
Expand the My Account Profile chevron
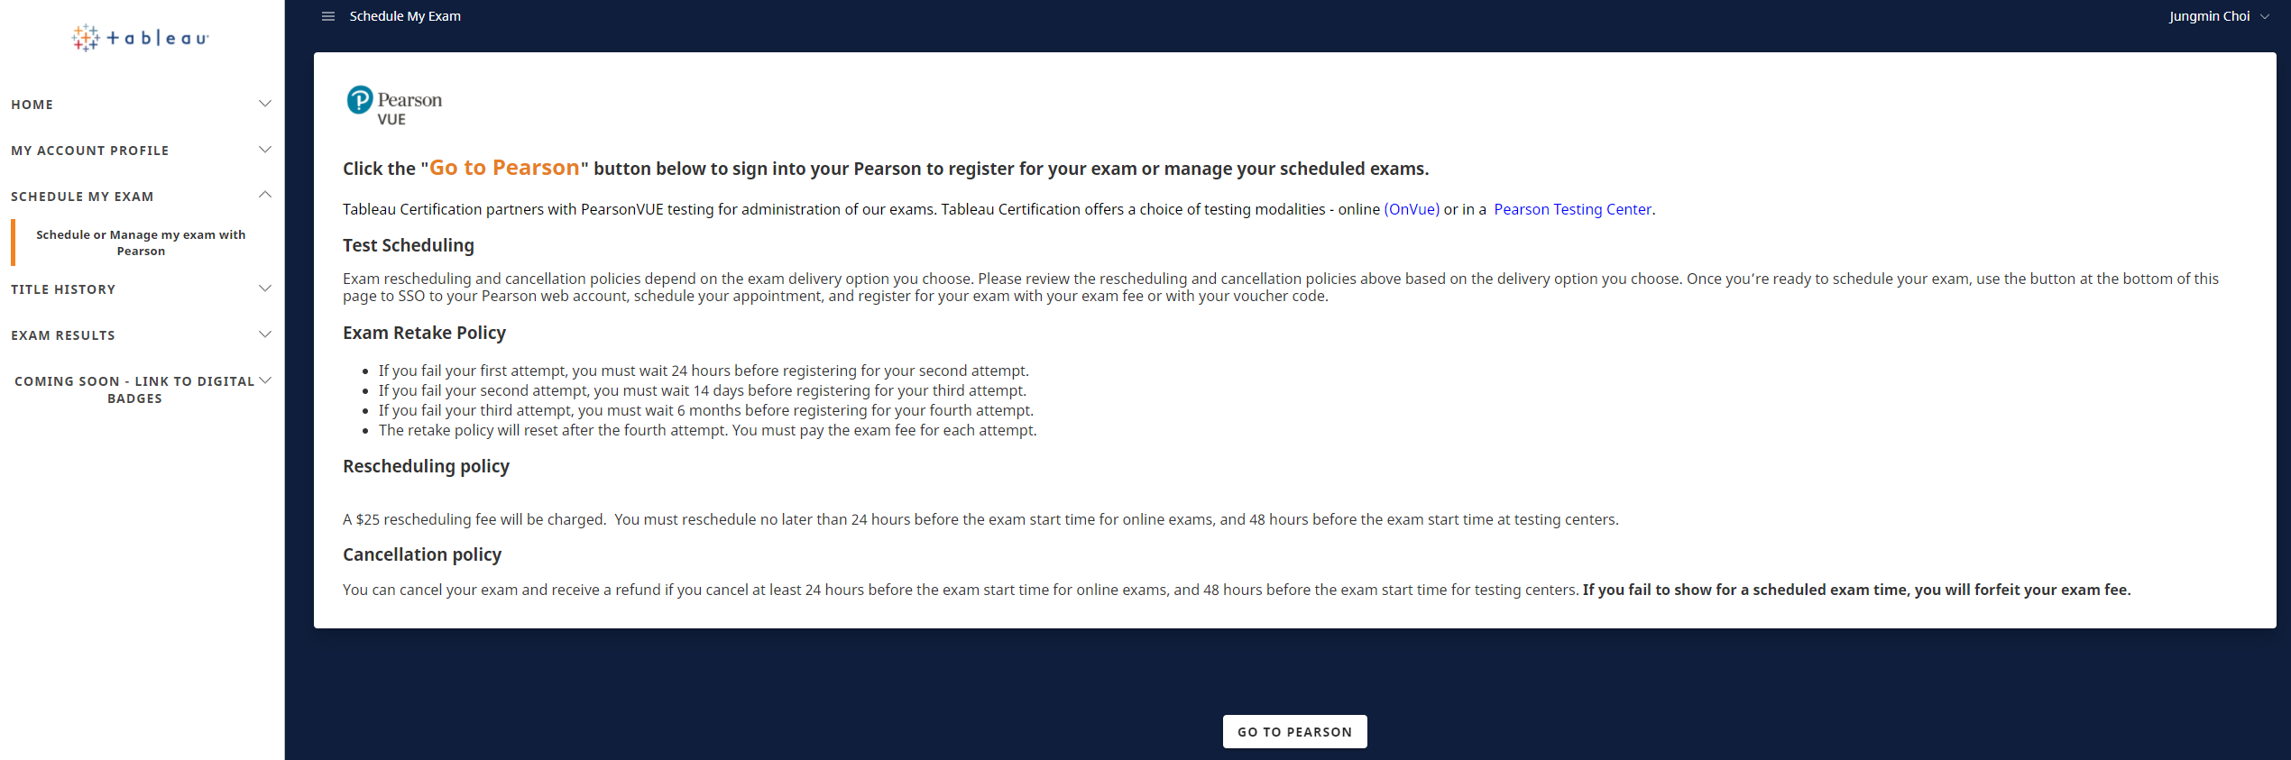pos(265,150)
